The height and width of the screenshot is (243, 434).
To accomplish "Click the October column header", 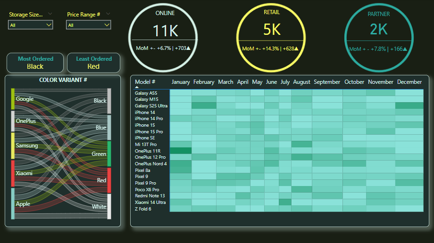I will (354, 82).
